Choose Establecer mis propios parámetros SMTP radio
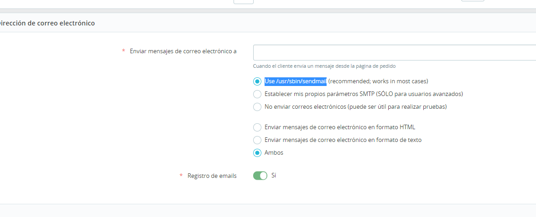The width and height of the screenshot is (536, 217). [257, 94]
